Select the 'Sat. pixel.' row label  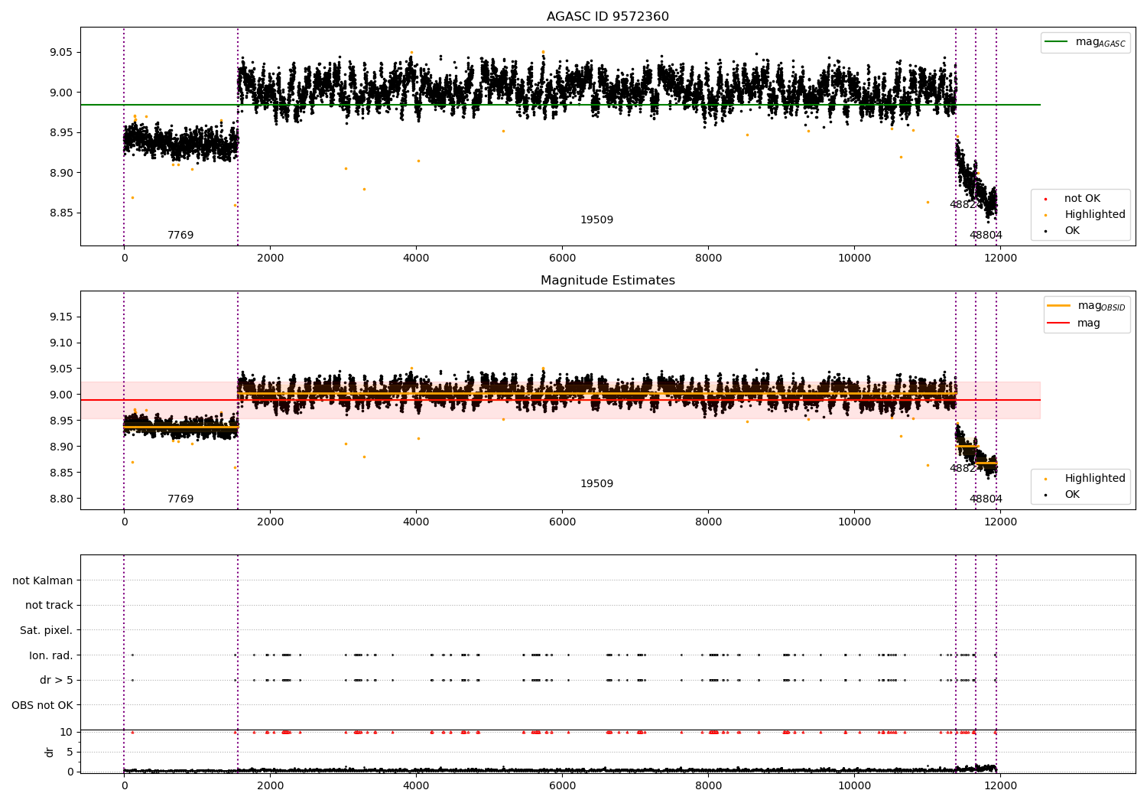[x=46, y=630]
